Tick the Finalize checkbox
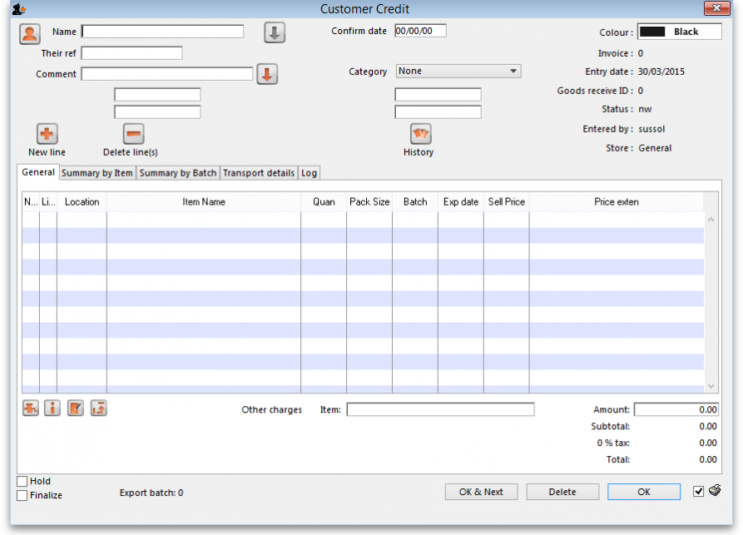743x535 pixels. 22,495
